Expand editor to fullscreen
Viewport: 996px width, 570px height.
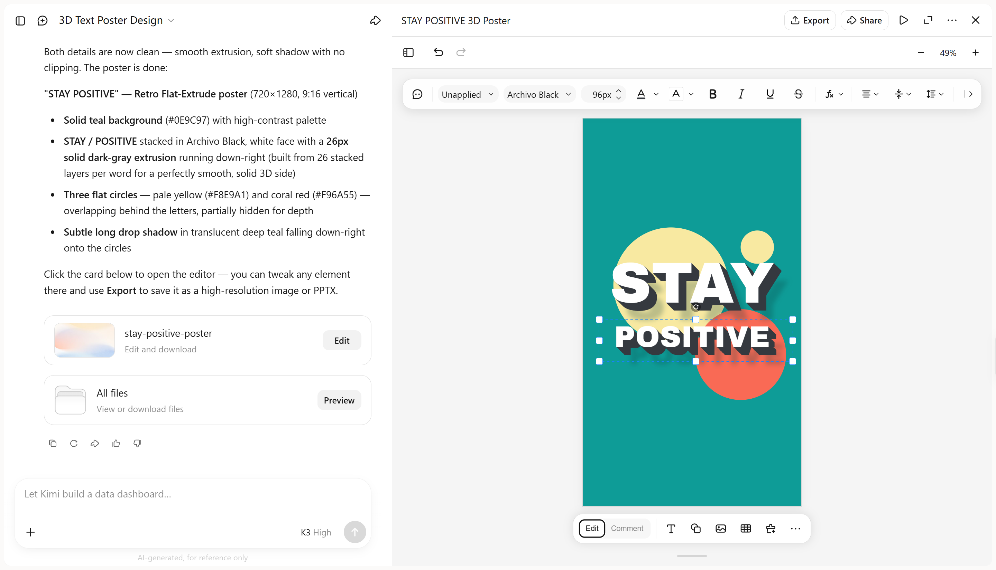[x=928, y=20]
